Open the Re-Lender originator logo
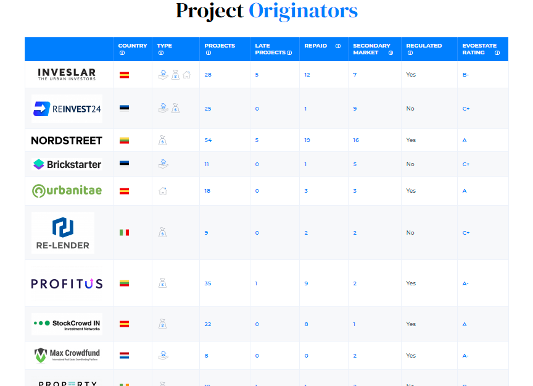 pyautogui.click(x=63, y=233)
